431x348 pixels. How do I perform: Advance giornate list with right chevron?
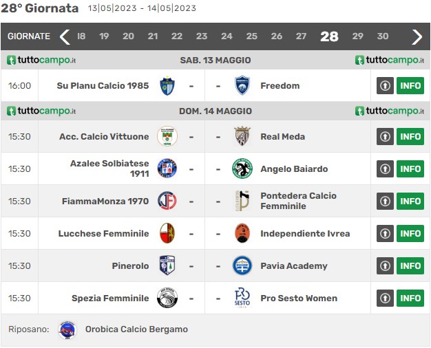(x=417, y=36)
